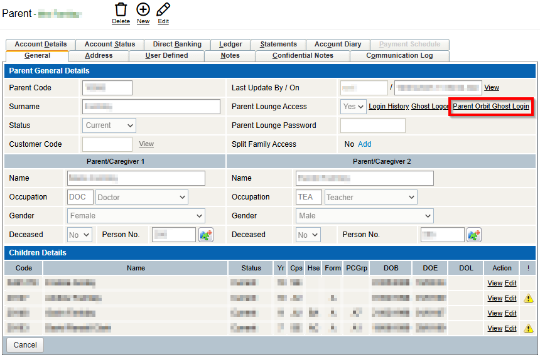Screen dimensions: 540x357
Task: Click the Cancel button
Action: click(25, 345)
